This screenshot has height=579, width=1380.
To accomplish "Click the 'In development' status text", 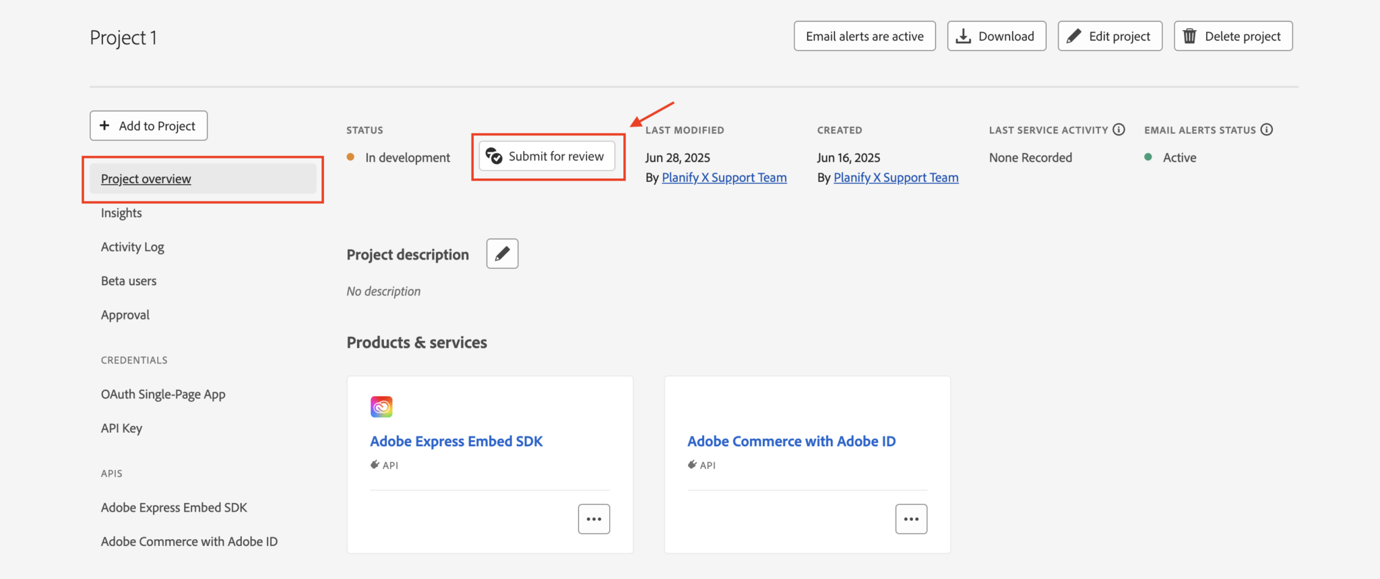I will point(408,157).
